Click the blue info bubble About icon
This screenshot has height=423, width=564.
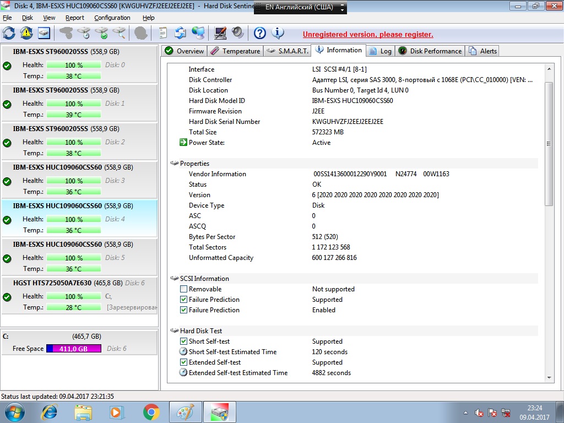(x=278, y=33)
